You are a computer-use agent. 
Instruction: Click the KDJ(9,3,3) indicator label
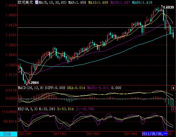pyautogui.click(x=28, y=109)
